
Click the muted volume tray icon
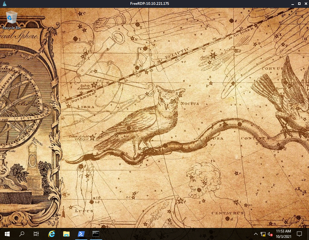[x=270, y=234]
